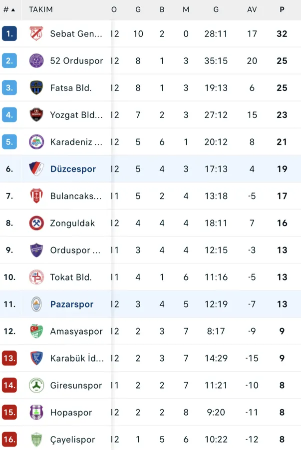
Task: Open the Pazarspor team link
Action: tap(72, 304)
